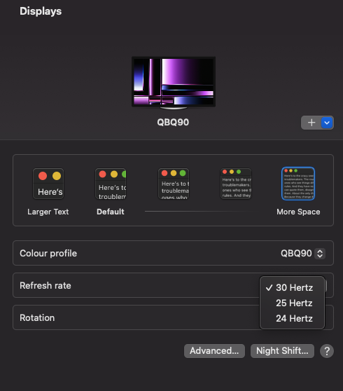The height and width of the screenshot is (391, 343).
Task: Choose the Larger Text resolution option
Action: pos(48,184)
